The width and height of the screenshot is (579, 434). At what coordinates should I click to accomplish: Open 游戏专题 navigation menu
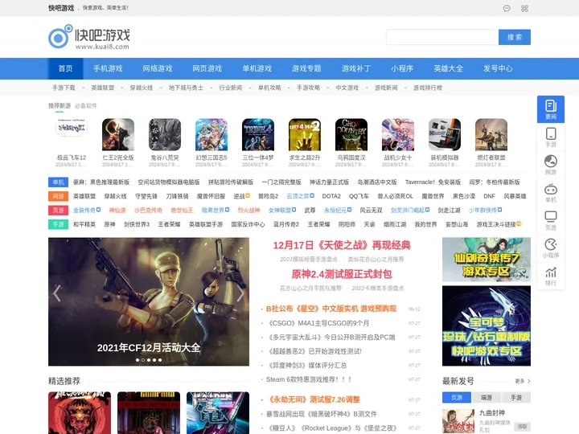click(x=306, y=68)
